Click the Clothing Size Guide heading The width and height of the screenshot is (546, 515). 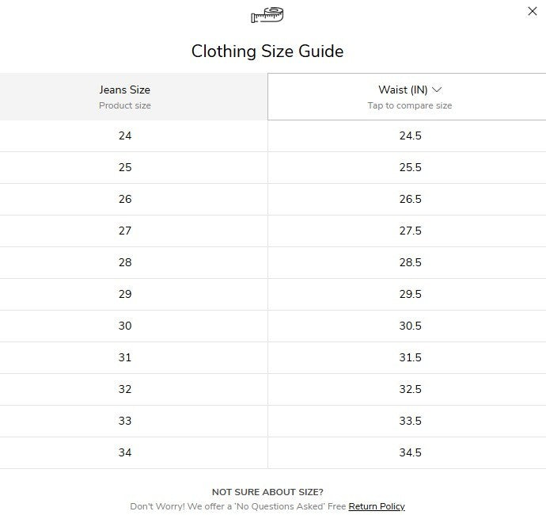[x=267, y=51]
